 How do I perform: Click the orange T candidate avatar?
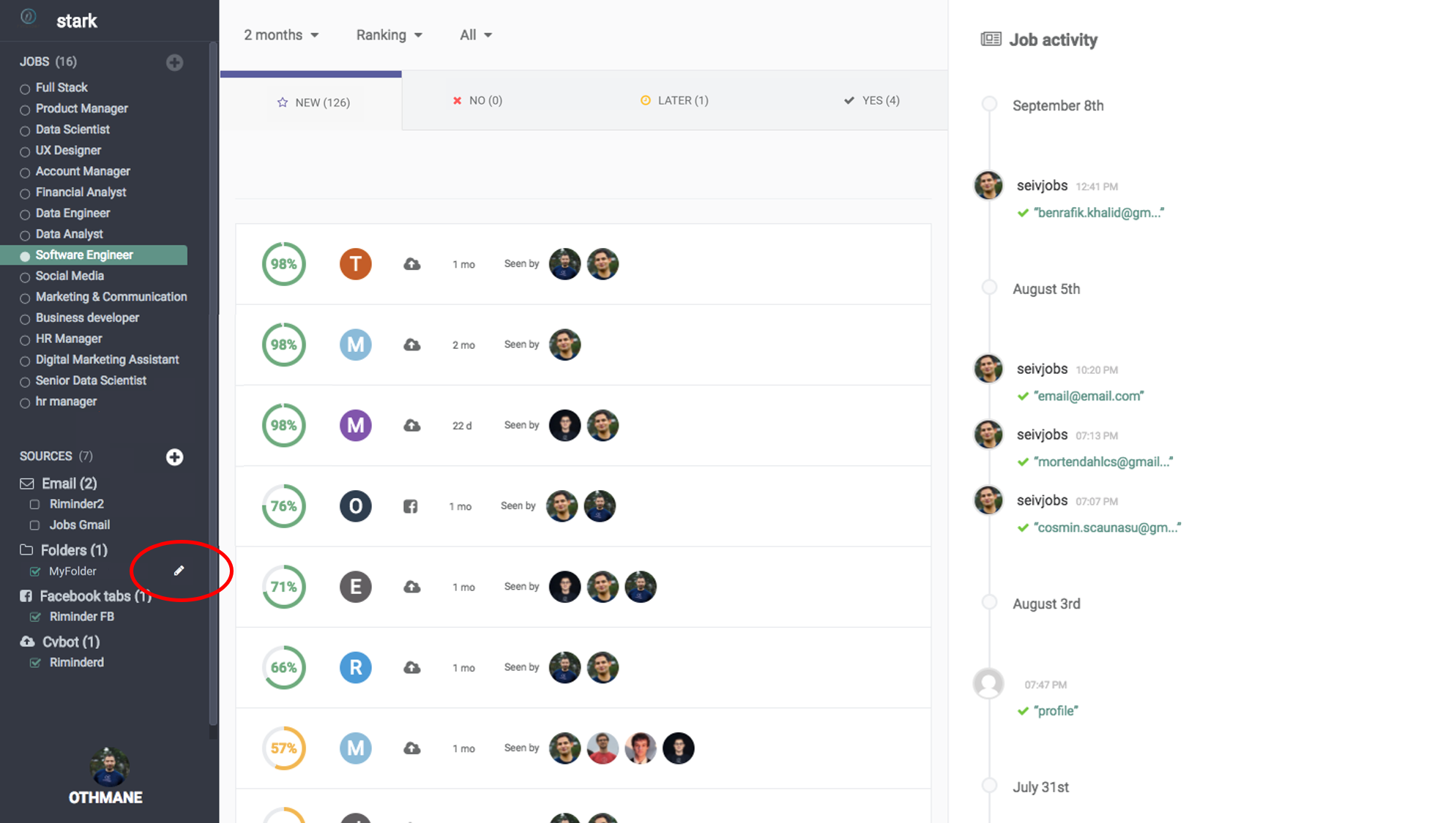click(355, 264)
